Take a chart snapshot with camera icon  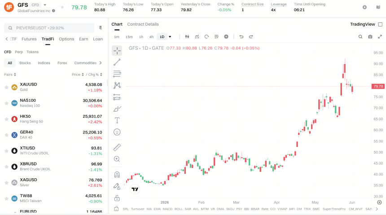[x=370, y=37]
